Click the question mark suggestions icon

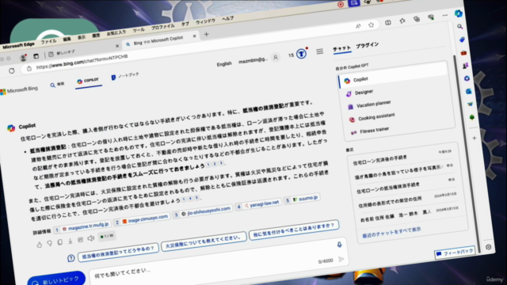point(71,258)
